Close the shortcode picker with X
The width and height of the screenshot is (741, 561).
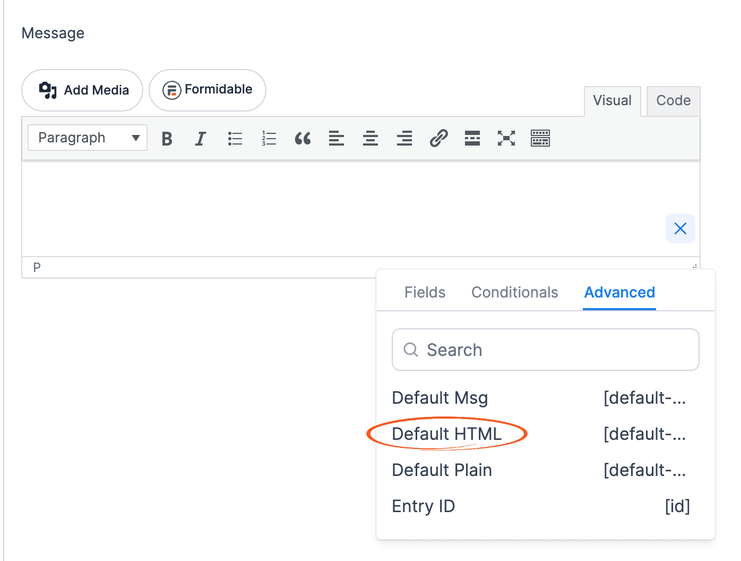point(680,228)
